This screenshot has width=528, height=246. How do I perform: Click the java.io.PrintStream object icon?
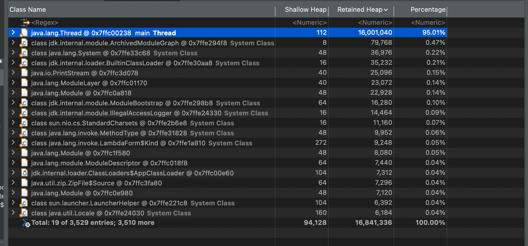pyautogui.click(x=24, y=73)
